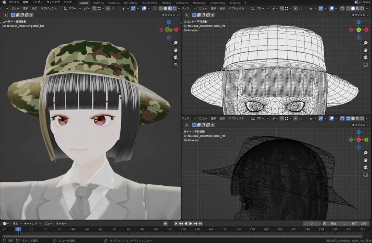Toggle X-ray in the front viewport header

(x=343, y=8)
